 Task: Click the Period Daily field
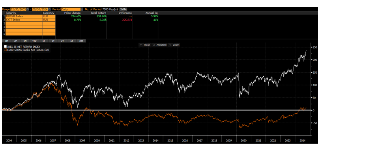pos(71,9)
